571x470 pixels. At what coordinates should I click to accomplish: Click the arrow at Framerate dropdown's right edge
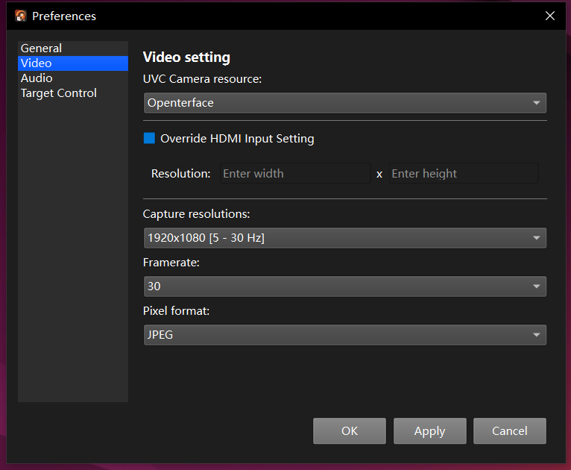pyautogui.click(x=536, y=286)
